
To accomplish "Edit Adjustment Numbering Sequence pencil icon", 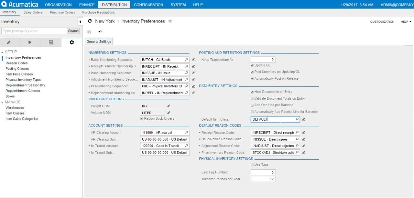I will coord(193,79).
